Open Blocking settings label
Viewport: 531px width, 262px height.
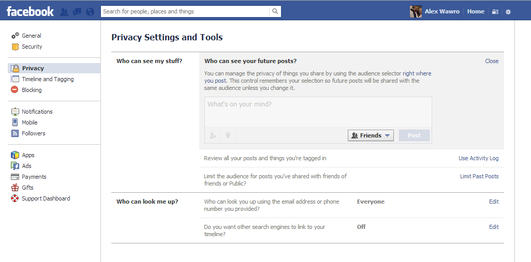tap(32, 90)
